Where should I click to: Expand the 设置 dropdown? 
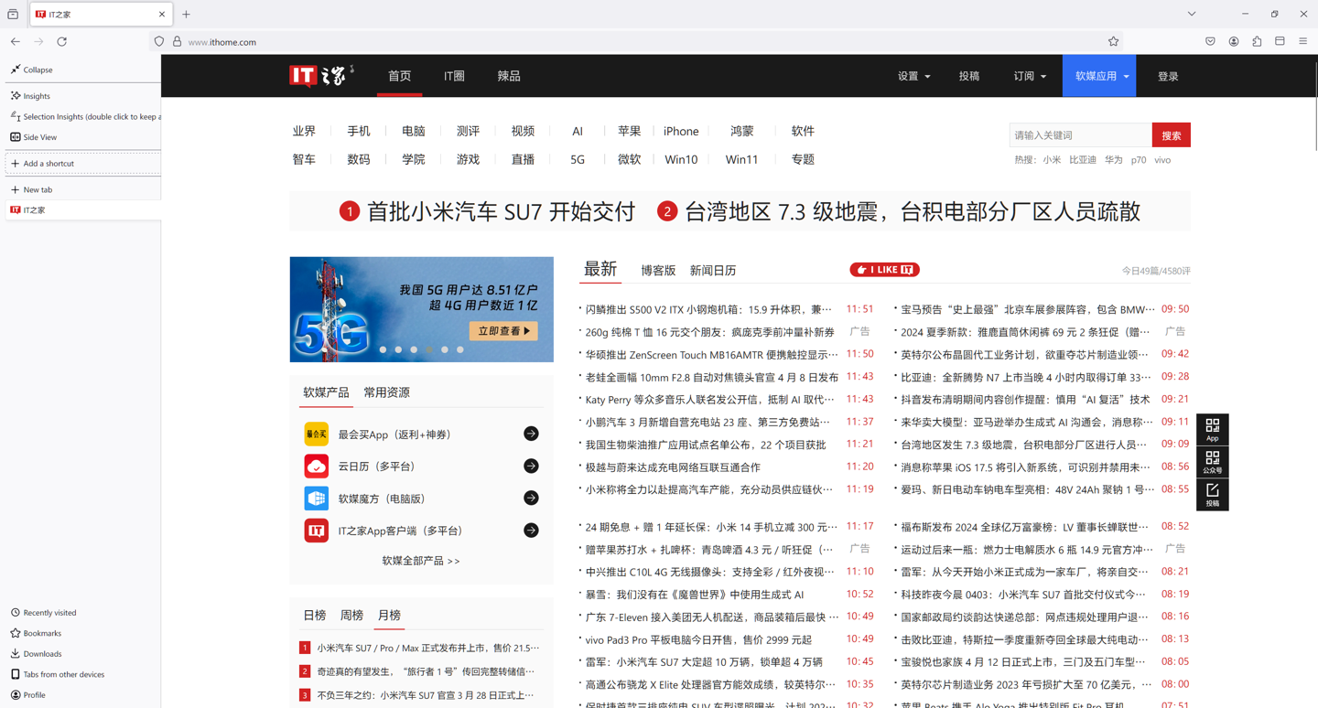913,76
